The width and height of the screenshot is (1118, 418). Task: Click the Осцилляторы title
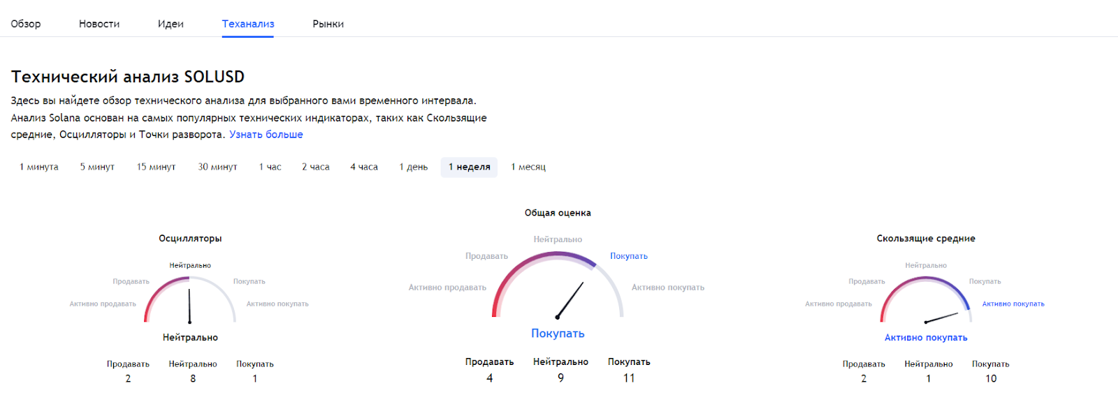click(x=190, y=239)
